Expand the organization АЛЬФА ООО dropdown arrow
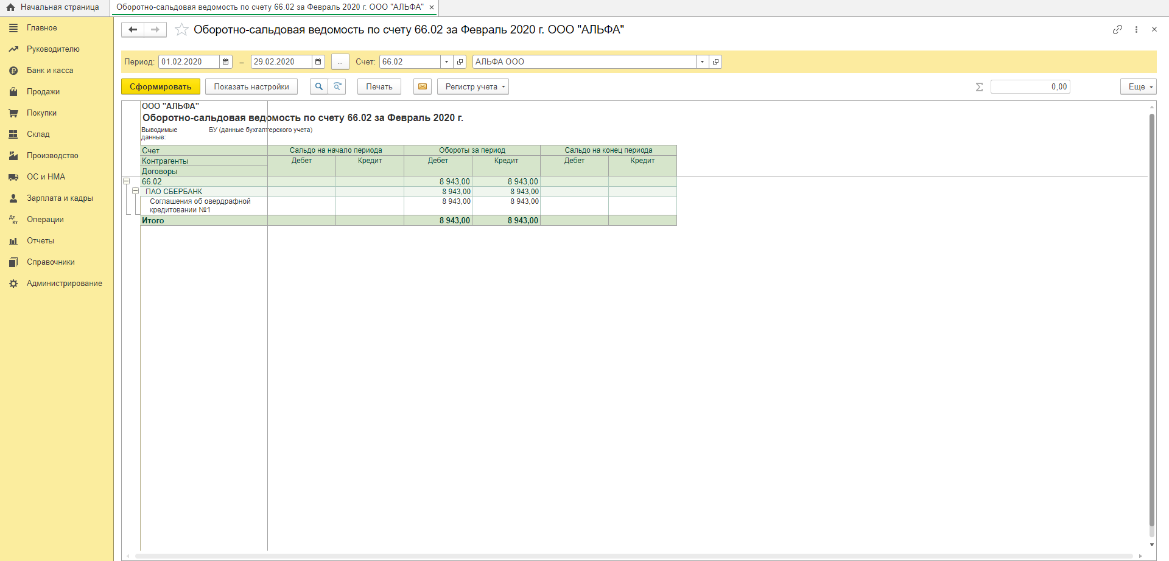The height and width of the screenshot is (561, 1169). [702, 62]
